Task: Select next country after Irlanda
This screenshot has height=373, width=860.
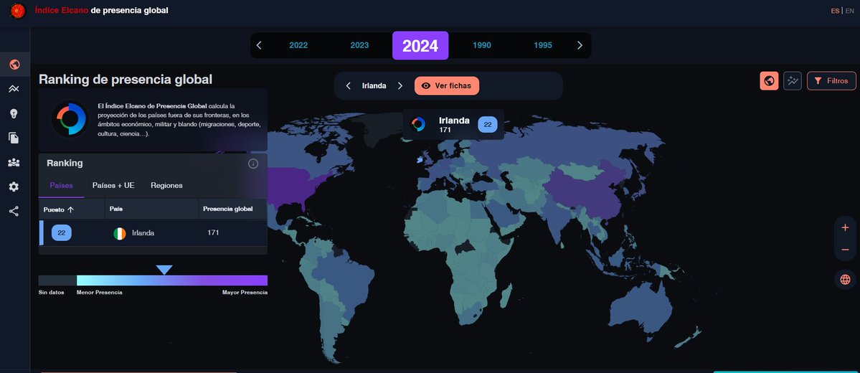Action: pyautogui.click(x=400, y=85)
